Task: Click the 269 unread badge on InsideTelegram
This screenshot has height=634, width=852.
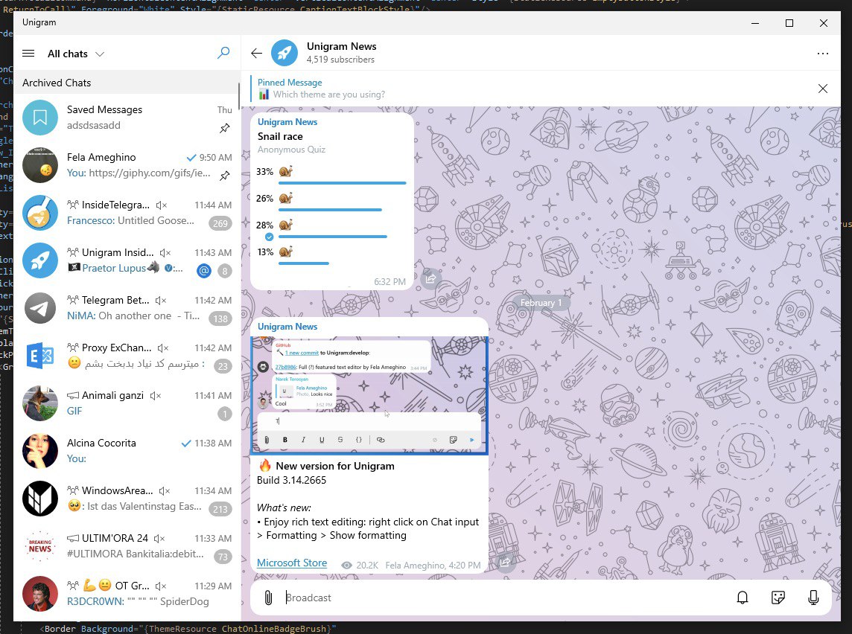Action: 220,223
